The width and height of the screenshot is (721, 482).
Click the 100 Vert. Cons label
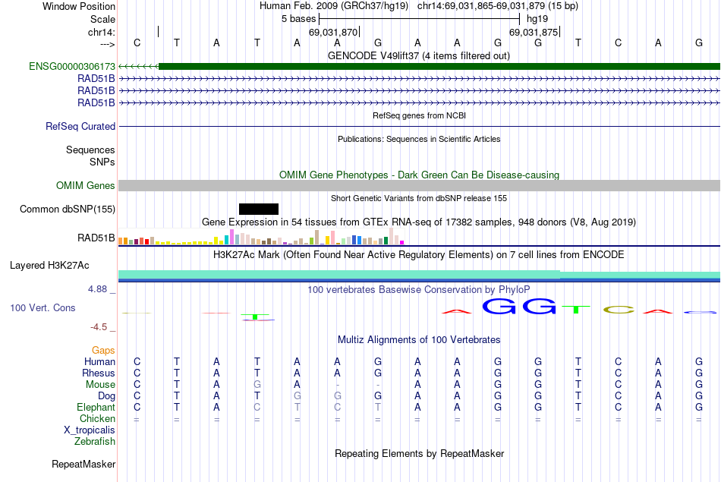(43, 307)
